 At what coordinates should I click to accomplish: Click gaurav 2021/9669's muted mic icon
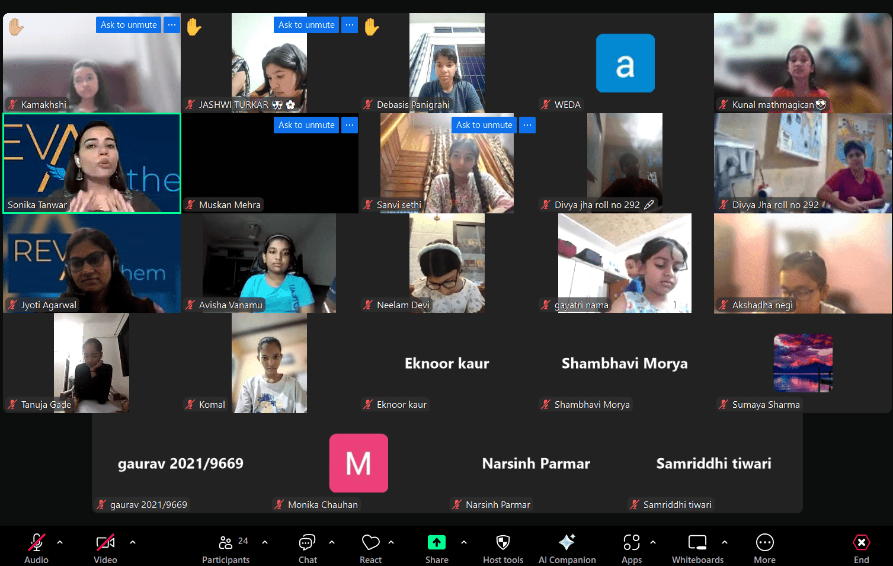click(x=102, y=505)
